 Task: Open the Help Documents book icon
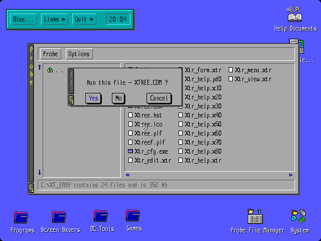(x=295, y=18)
